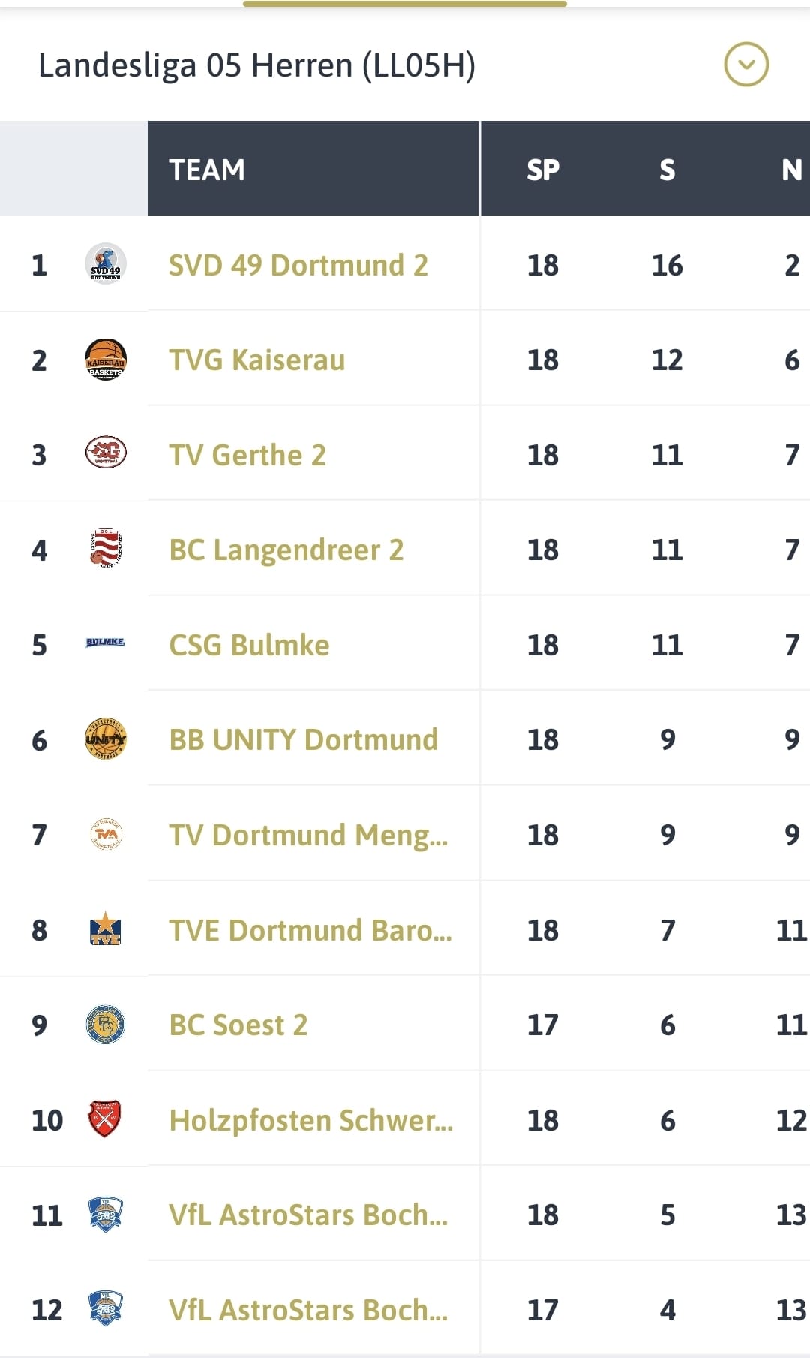The width and height of the screenshot is (810, 1358).
Task: Click the Bulmke team logo
Action: tap(106, 643)
